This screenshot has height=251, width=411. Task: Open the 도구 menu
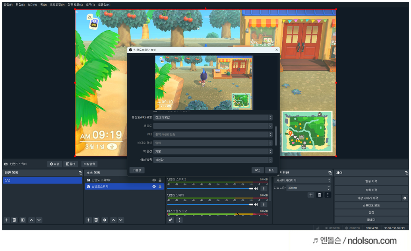pos(91,5)
